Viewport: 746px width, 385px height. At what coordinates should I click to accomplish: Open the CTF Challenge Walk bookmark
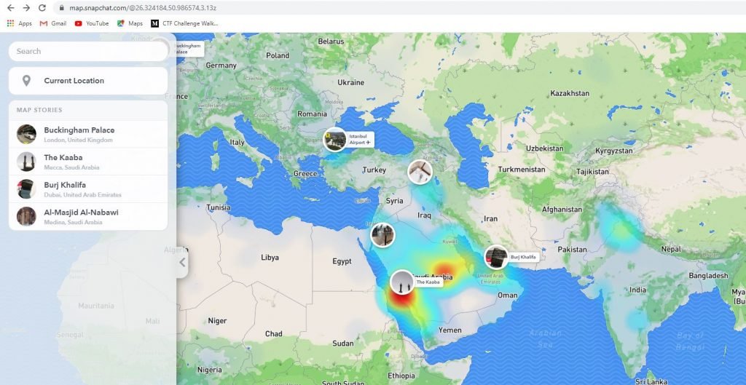point(184,23)
